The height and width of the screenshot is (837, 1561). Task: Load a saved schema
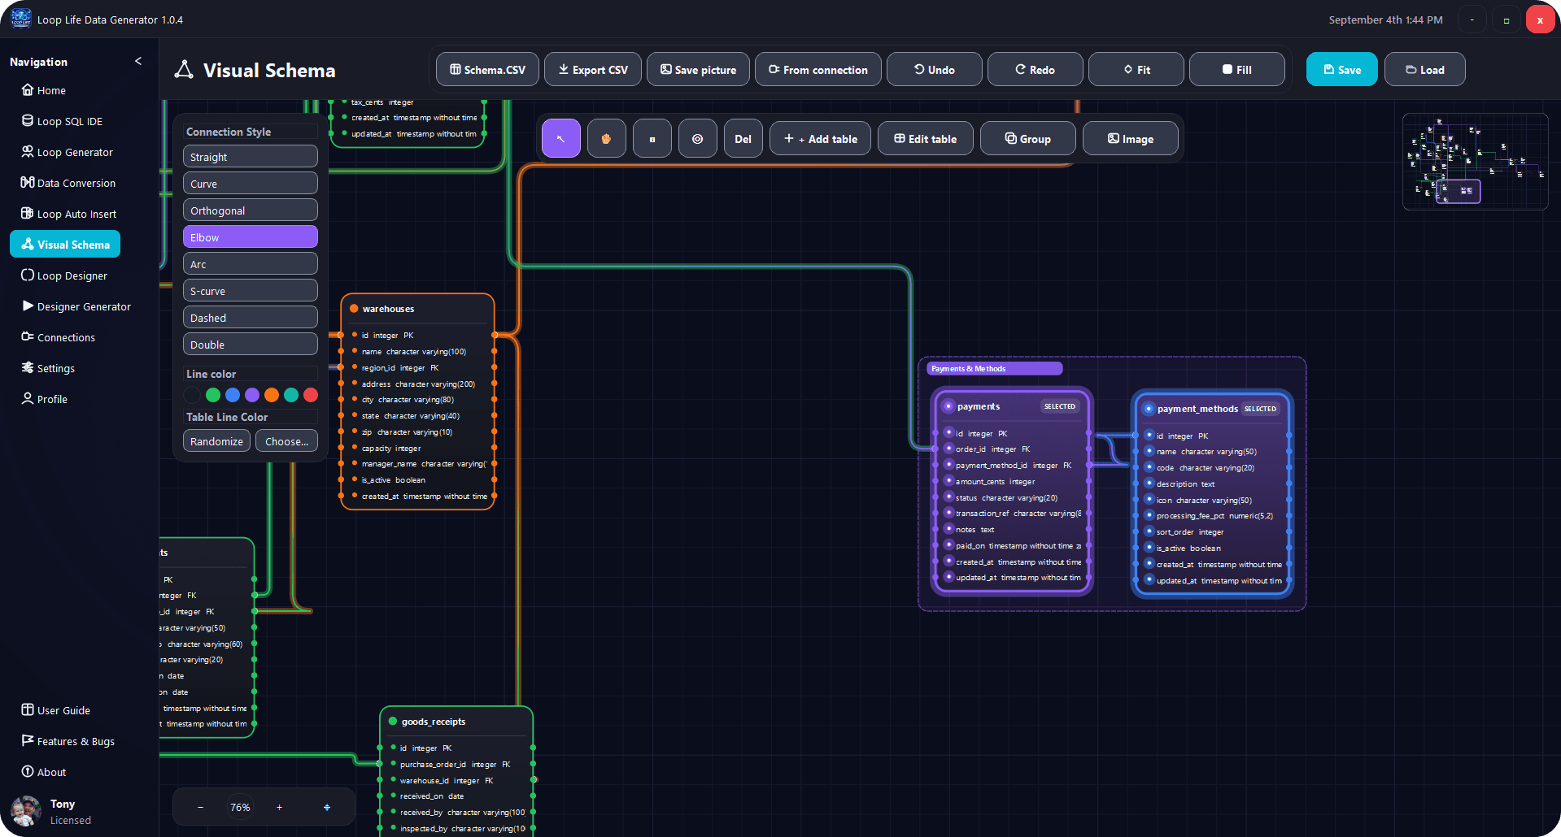tap(1425, 69)
